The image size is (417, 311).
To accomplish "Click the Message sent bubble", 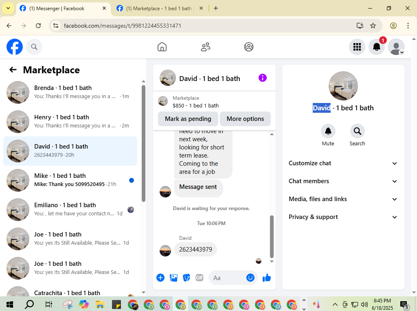I will tap(198, 188).
